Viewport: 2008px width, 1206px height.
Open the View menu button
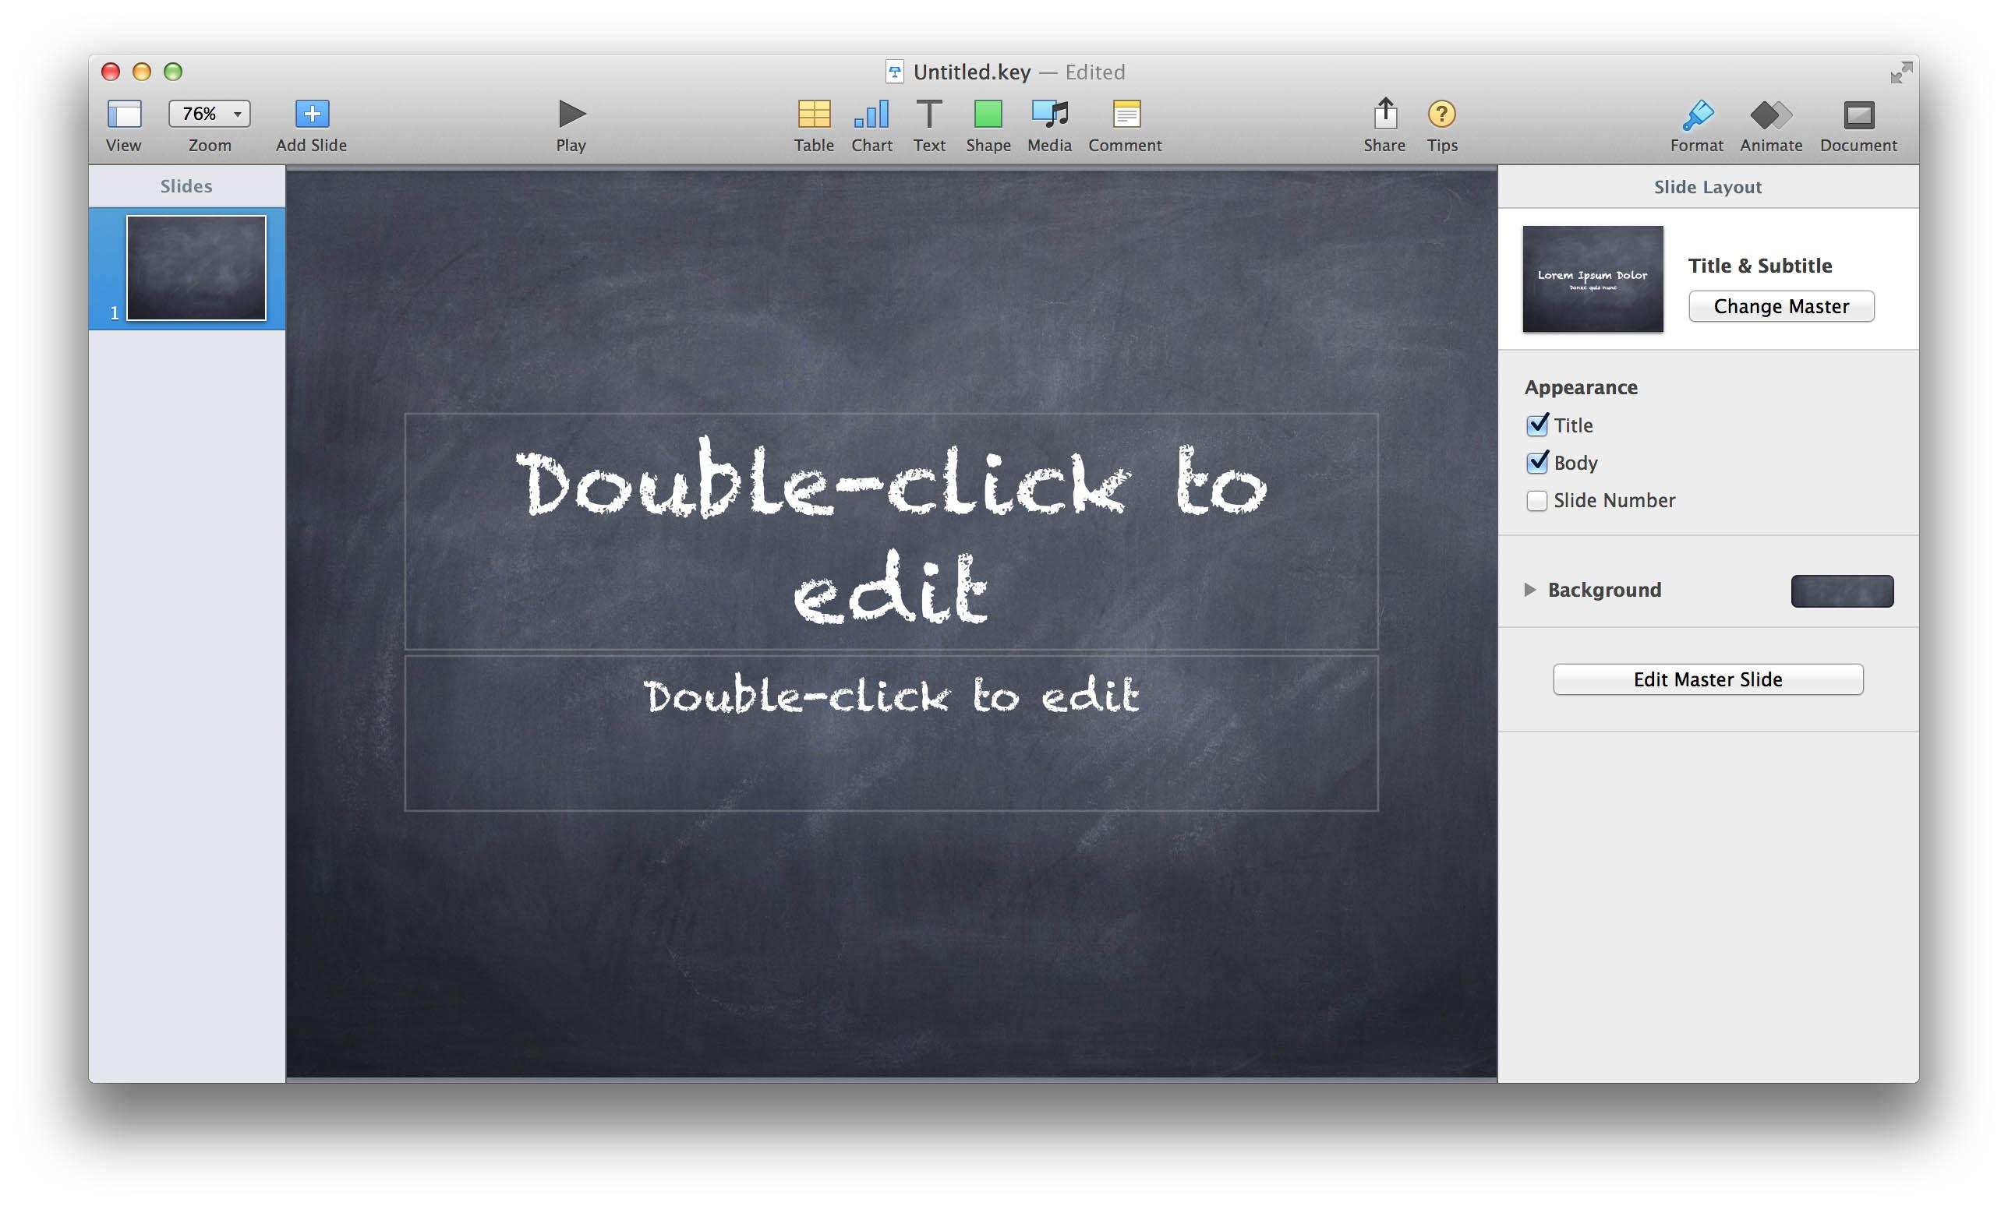coord(125,114)
